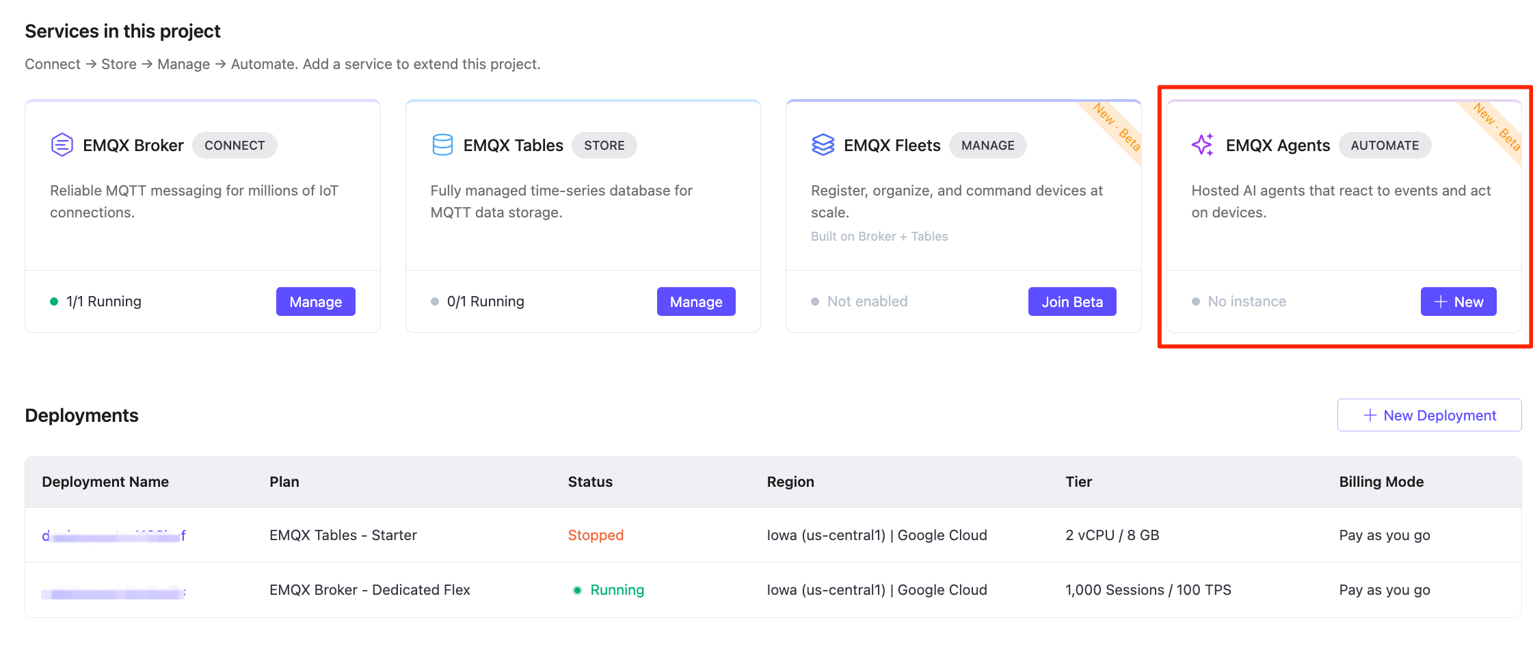Click the Billing Mode column header

tap(1381, 481)
